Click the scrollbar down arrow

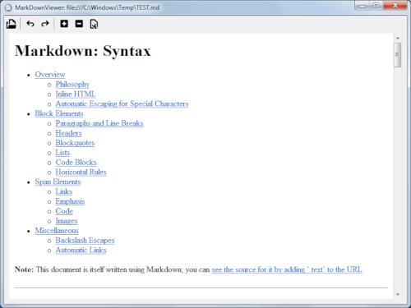point(398,295)
